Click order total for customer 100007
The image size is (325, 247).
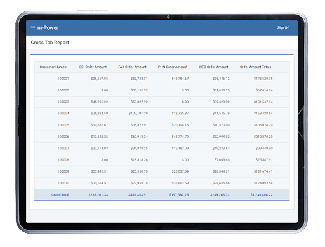tap(264, 149)
